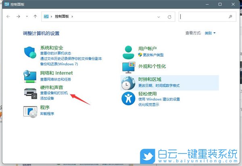
Task: Expand the chevron after 控制面板 in address bar
Action: (72, 16)
